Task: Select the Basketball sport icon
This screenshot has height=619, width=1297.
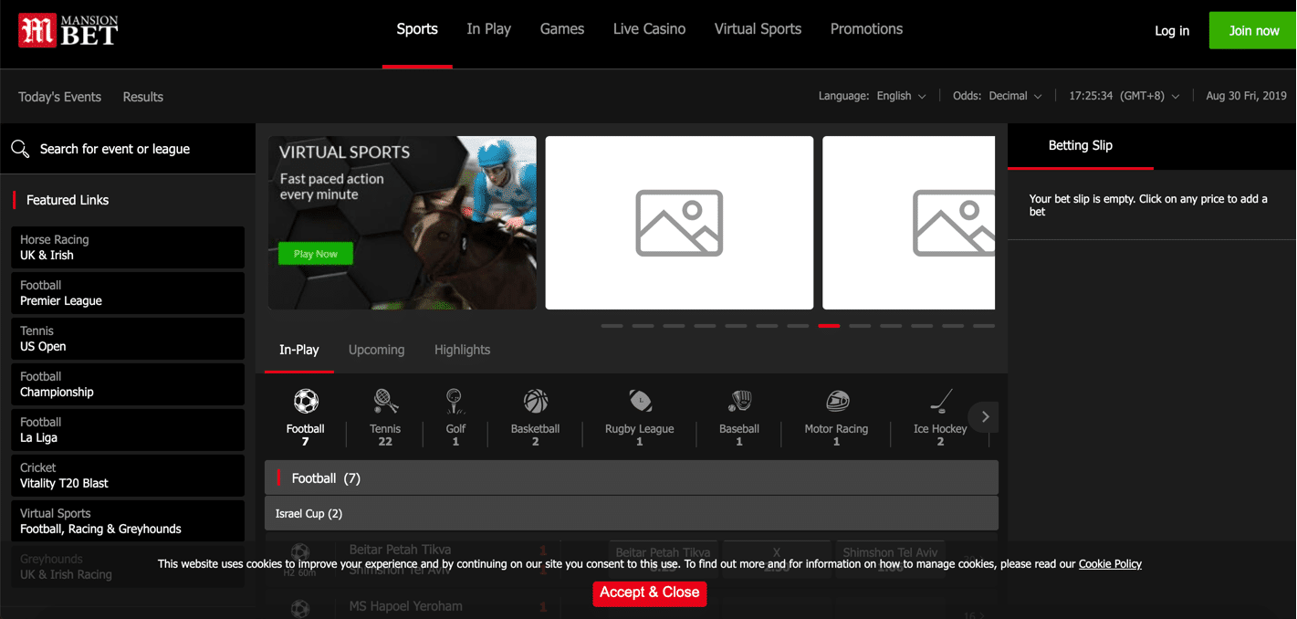Action: 535,402
